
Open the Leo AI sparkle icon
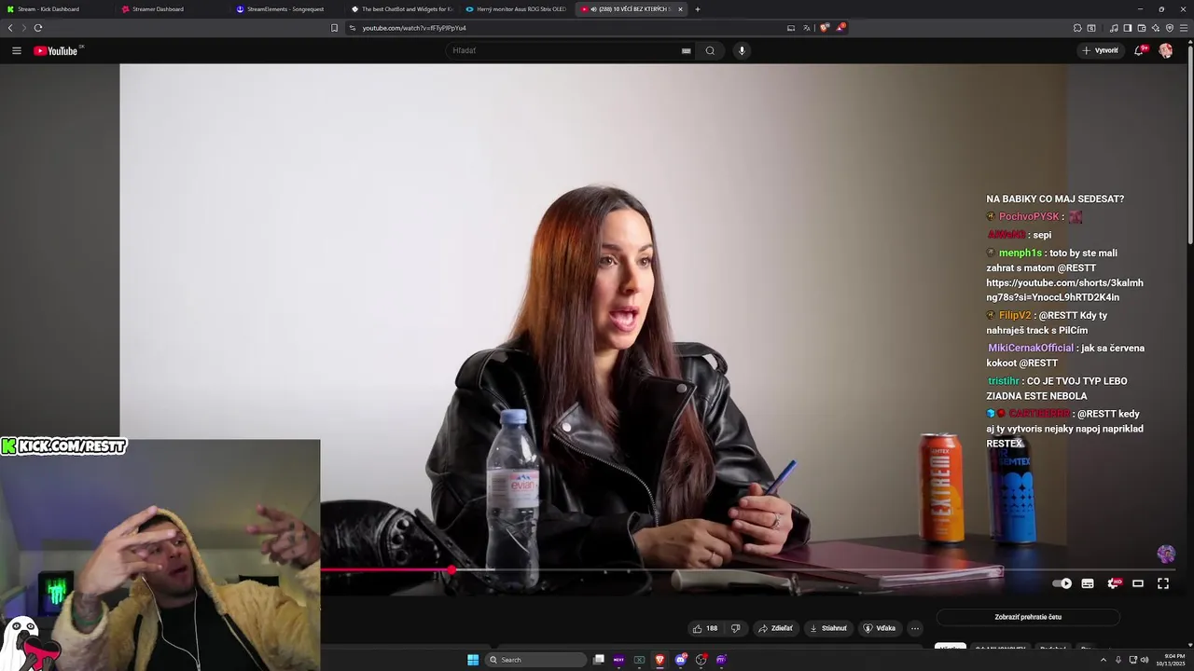(x=1156, y=28)
